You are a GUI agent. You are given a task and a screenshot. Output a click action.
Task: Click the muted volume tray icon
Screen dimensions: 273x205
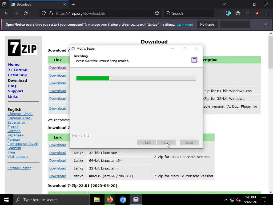click(238, 200)
